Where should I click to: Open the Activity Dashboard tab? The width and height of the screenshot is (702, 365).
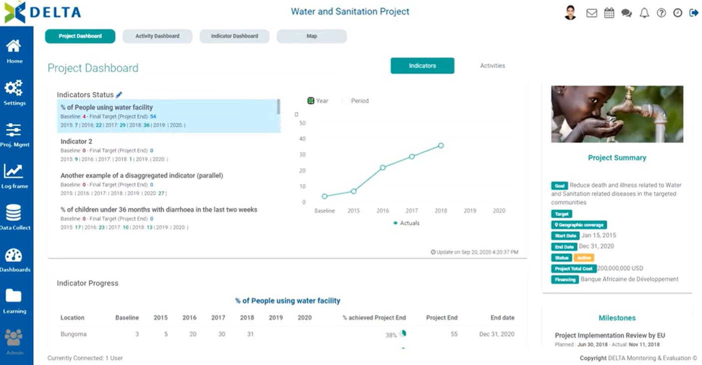click(157, 36)
